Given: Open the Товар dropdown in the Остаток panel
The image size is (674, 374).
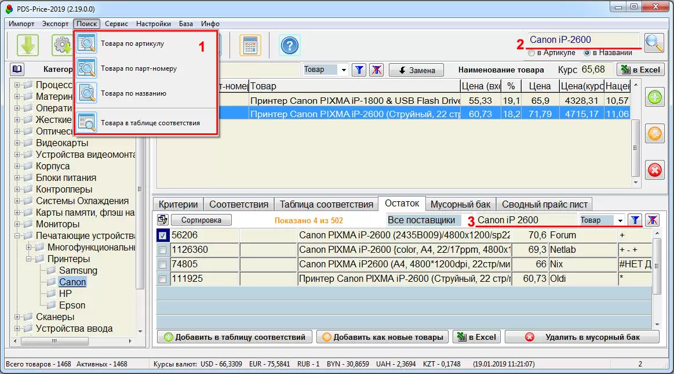Looking at the screenshot, I should 621,220.
